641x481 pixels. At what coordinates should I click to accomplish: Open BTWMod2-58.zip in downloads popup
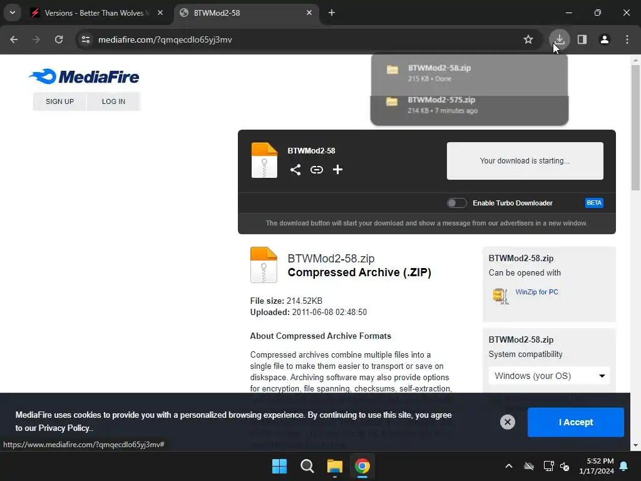(x=469, y=73)
